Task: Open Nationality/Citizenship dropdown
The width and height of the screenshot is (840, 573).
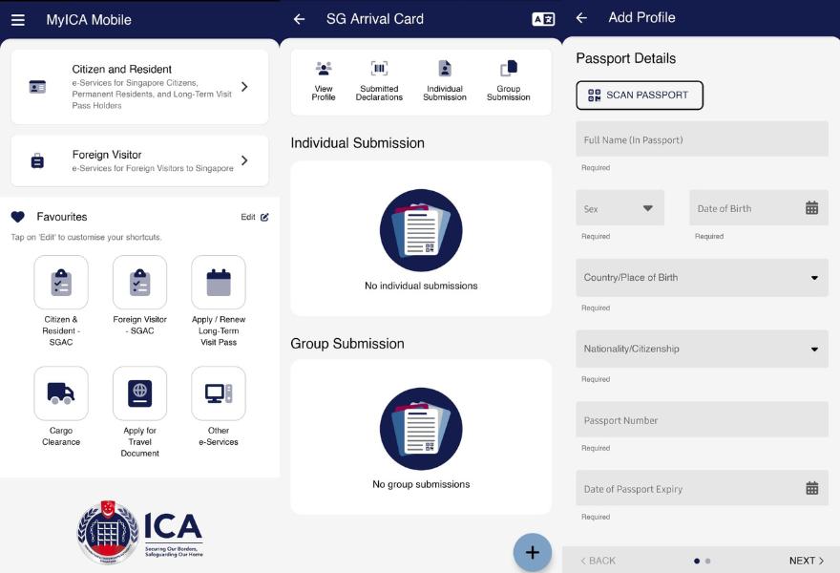Action: [702, 349]
